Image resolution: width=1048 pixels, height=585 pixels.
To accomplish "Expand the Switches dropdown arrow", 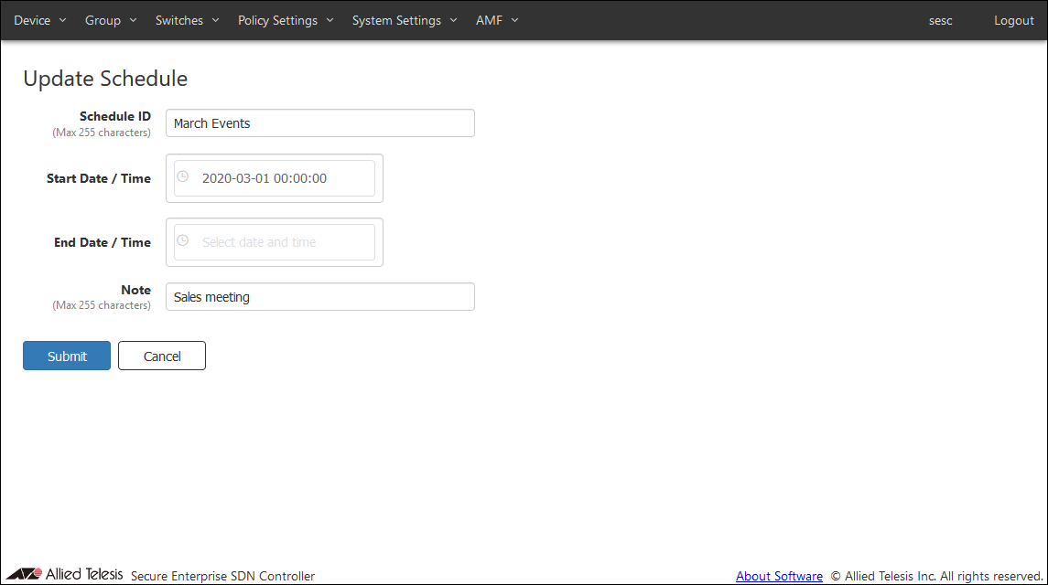I will pyautogui.click(x=215, y=20).
